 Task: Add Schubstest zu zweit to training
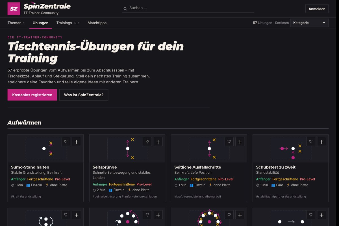point(321,142)
